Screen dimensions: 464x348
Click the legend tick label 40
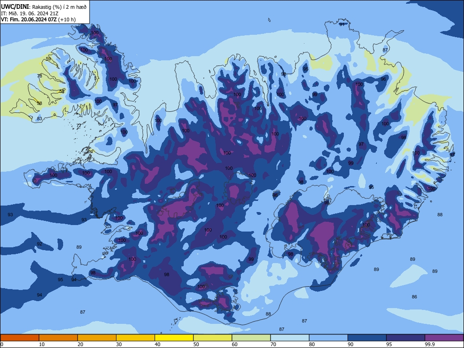click(157, 344)
